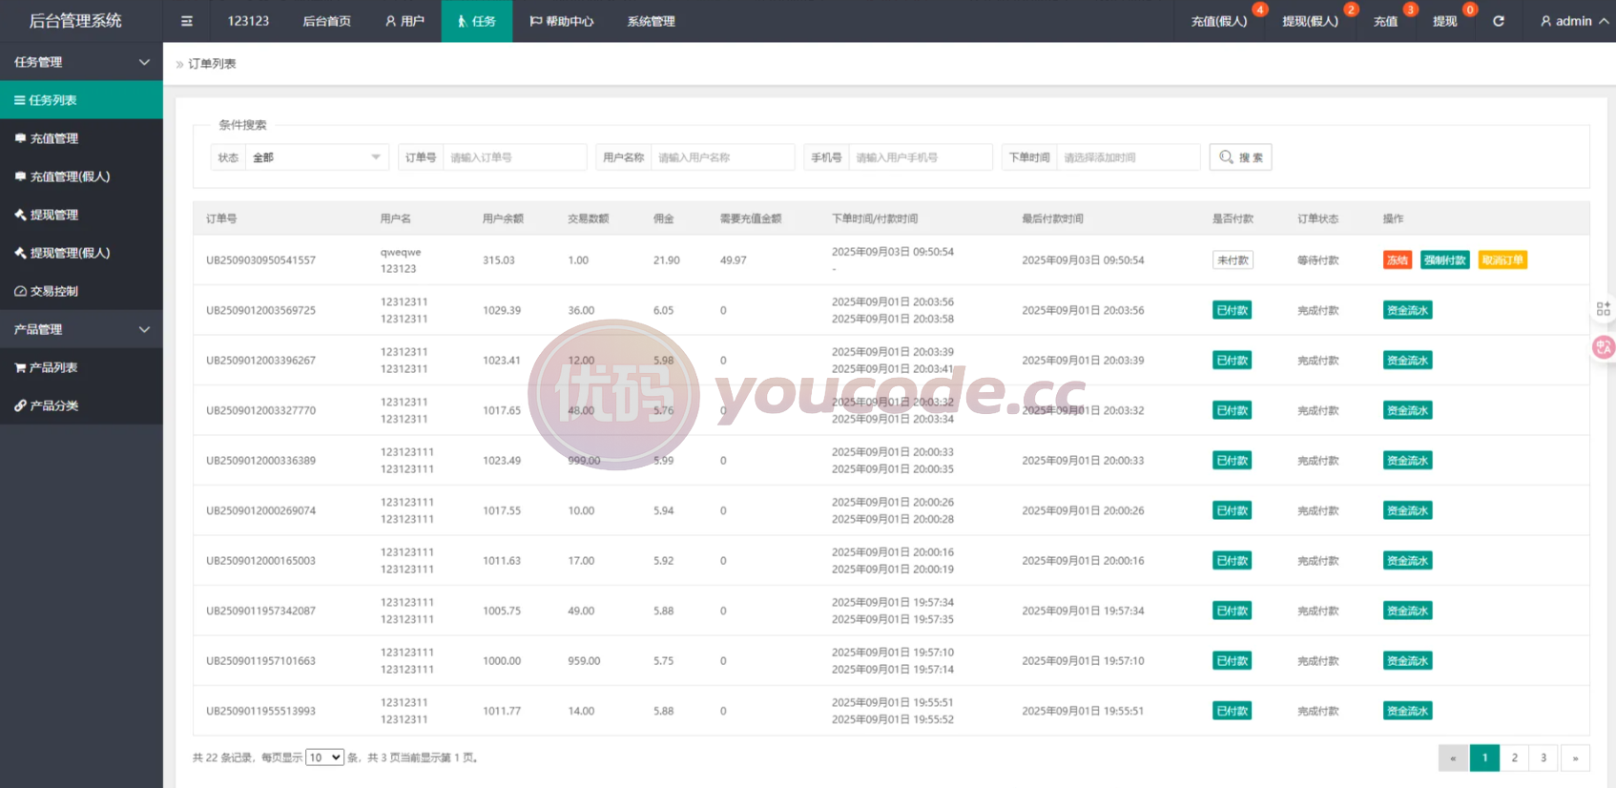Switch to the 后台首页 top tab
The width and height of the screenshot is (1616, 788).
tap(327, 21)
